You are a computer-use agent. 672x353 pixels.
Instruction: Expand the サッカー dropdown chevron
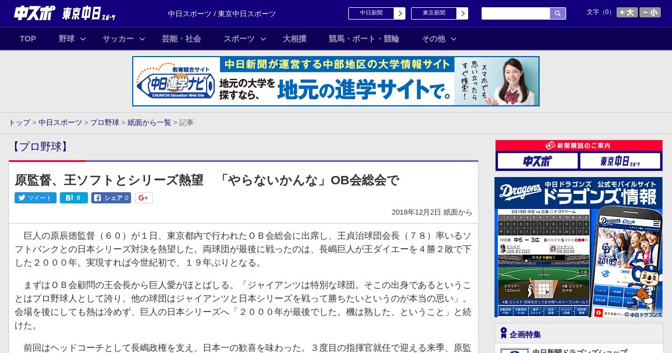[142, 39]
